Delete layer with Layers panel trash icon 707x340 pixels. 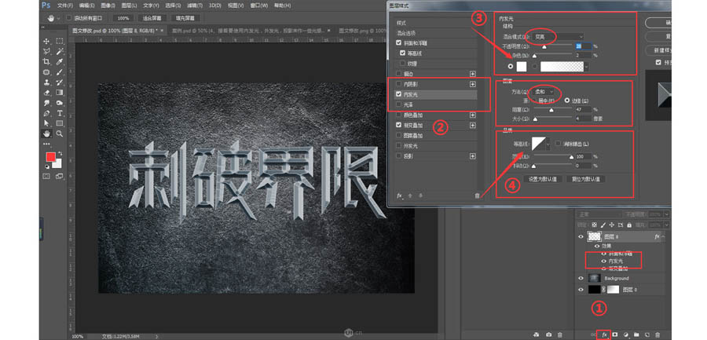pos(658,335)
